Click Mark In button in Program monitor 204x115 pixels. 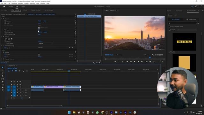[x=119, y=62]
